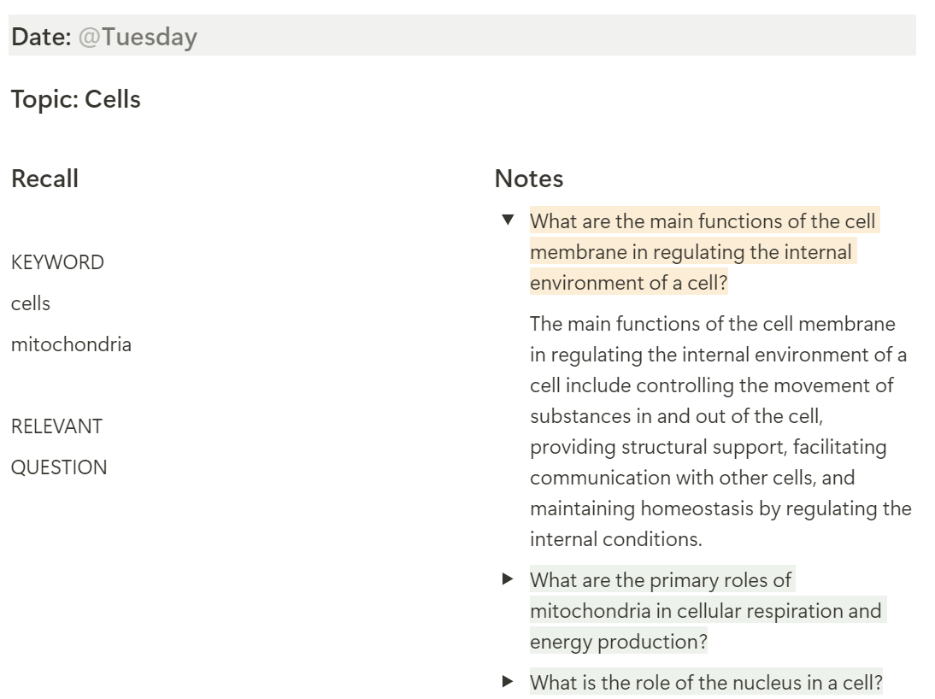Click the mitochondria cellular respiration question text
This screenshot has width=935, height=699.
(x=704, y=611)
